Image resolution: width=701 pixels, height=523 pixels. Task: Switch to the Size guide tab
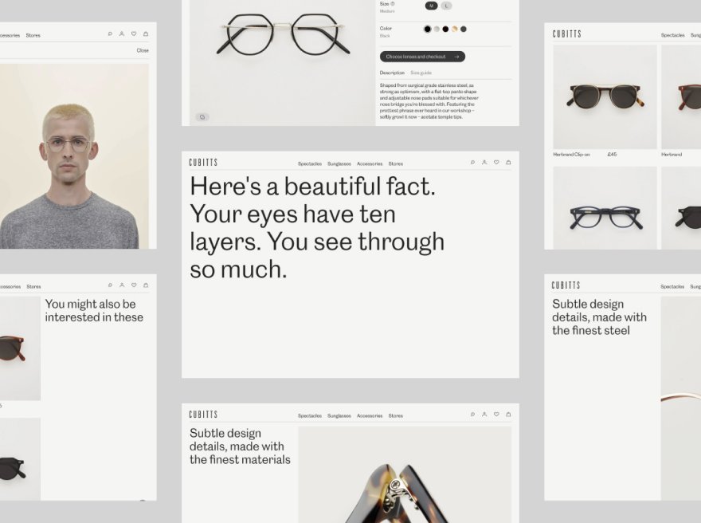[x=421, y=73]
